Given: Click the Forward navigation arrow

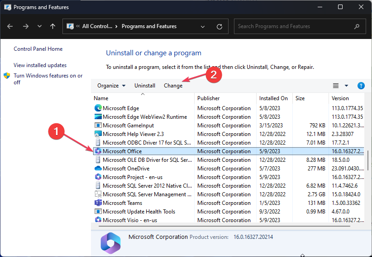Looking at the screenshot, I should (x=26, y=26).
